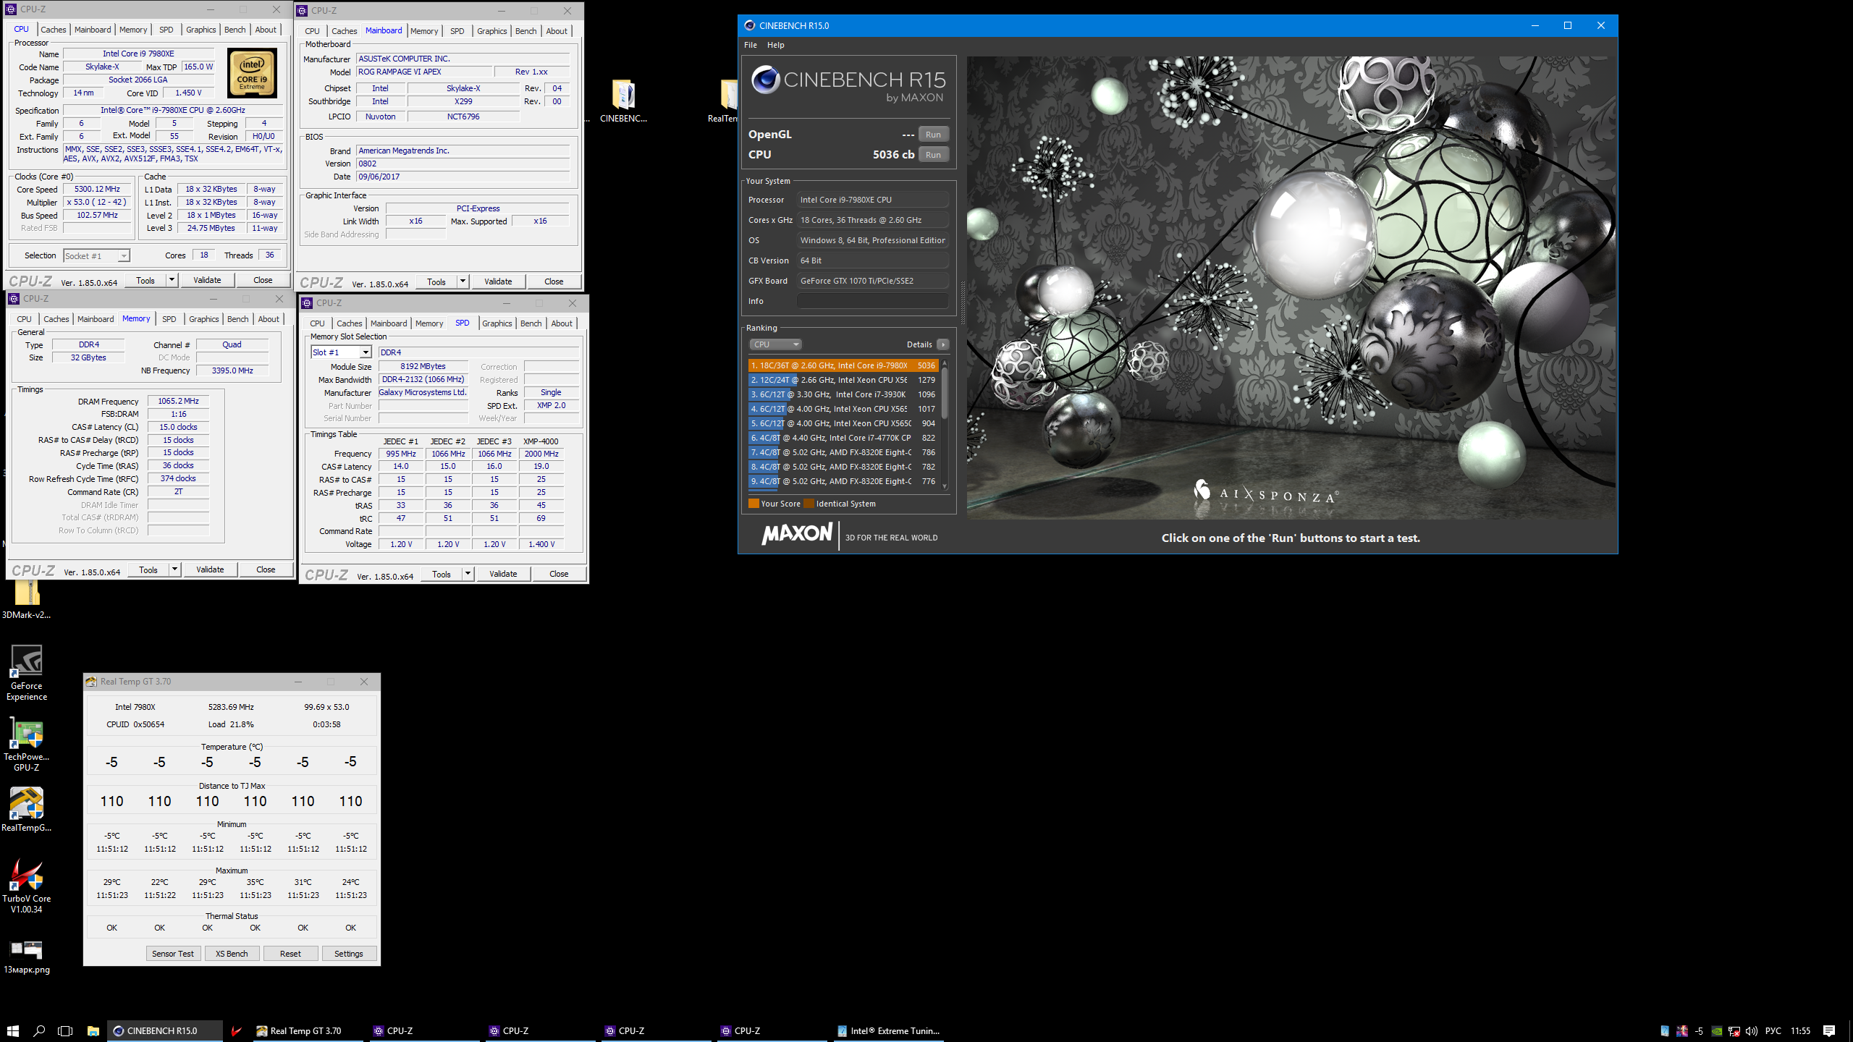Run the CPU test in Cinebench

pyautogui.click(x=933, y=155)
